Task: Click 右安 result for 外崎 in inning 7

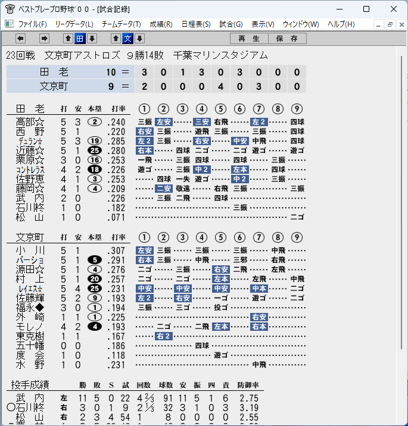Action: (x=259, y=317)
